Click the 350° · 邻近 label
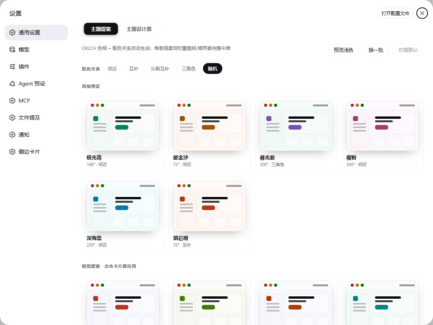This screenshot has height=325, width=433. point(356,164)
